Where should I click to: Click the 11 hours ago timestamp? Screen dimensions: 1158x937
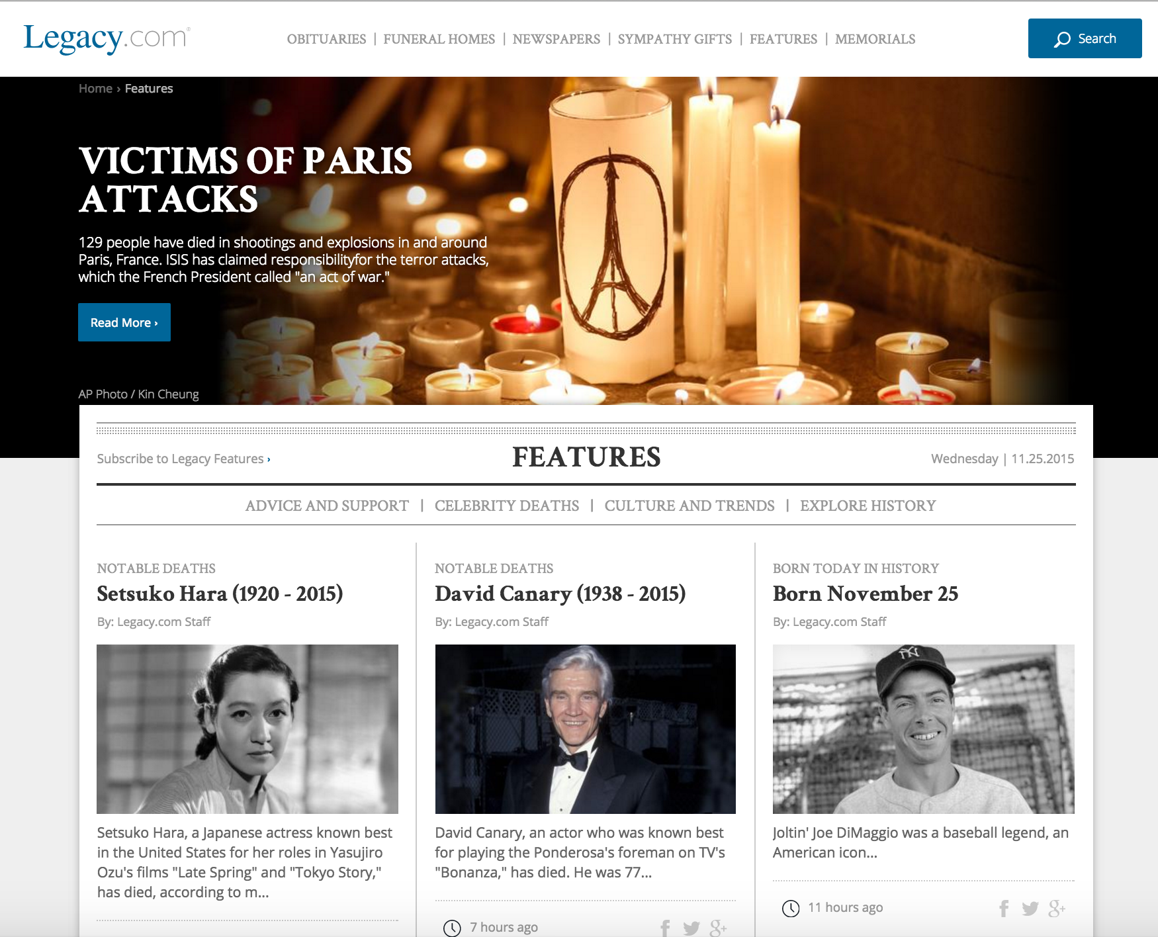pos(846,908)
